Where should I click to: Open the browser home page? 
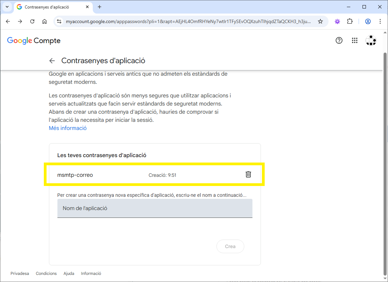tap(45, 21)
